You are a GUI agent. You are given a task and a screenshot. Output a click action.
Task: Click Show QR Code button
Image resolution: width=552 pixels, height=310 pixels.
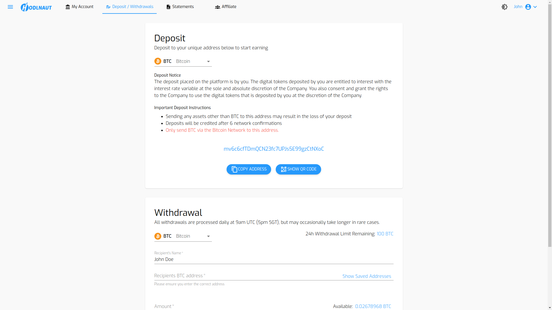point(298,169)
